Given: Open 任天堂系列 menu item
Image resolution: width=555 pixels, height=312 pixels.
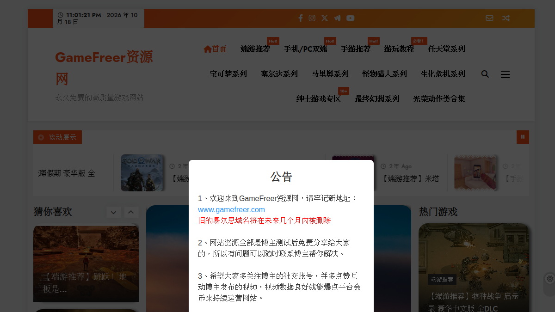Looking at the screenshot, I should pos(446,49).
